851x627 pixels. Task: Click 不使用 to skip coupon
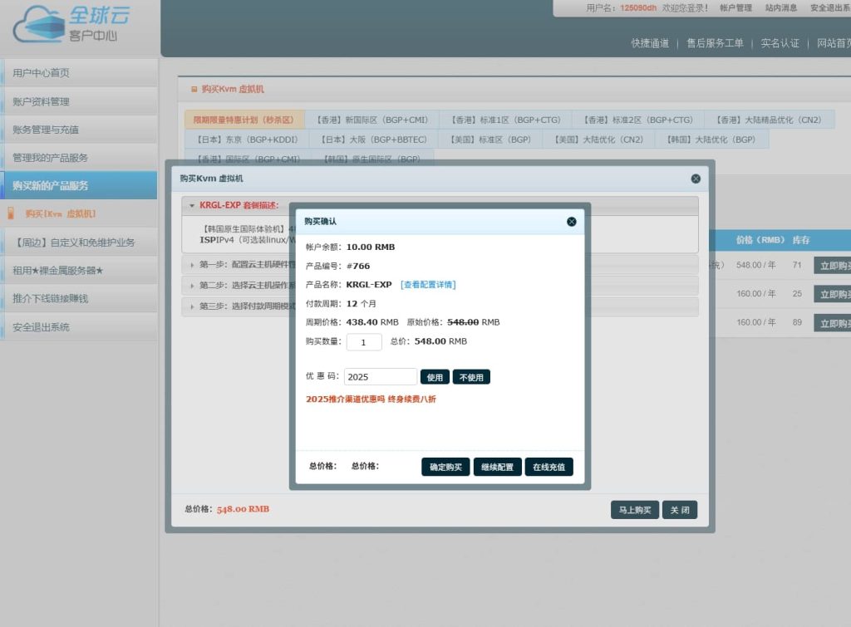(x=471, y=377)
